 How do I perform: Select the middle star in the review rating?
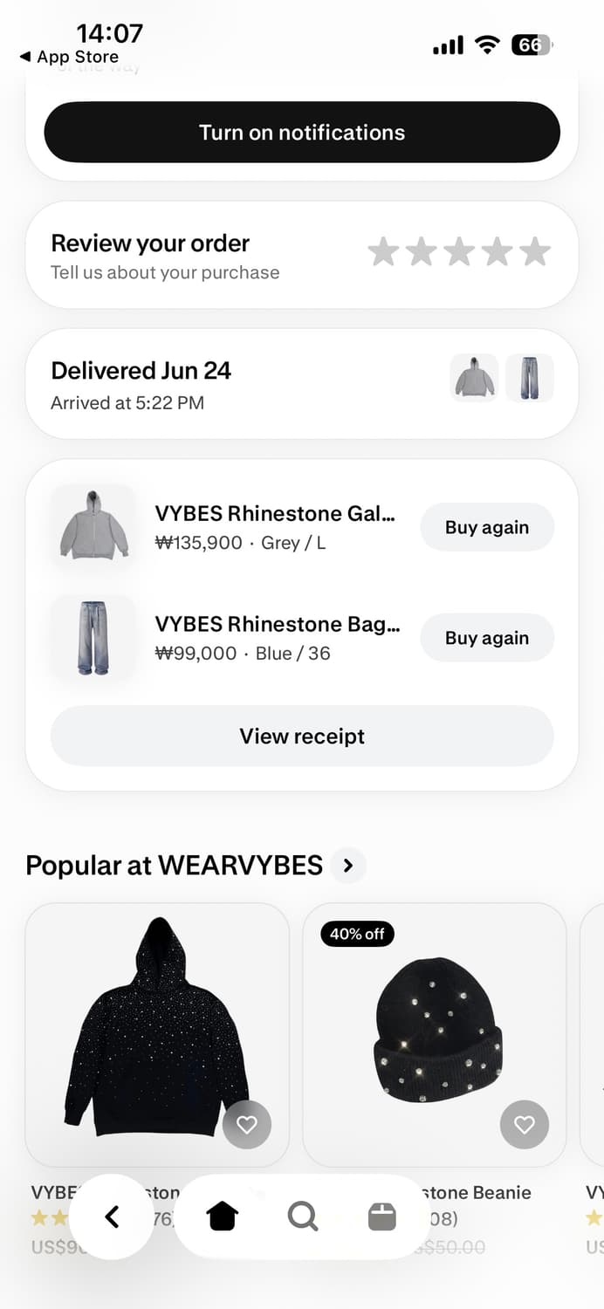click(x=459, y=251)
